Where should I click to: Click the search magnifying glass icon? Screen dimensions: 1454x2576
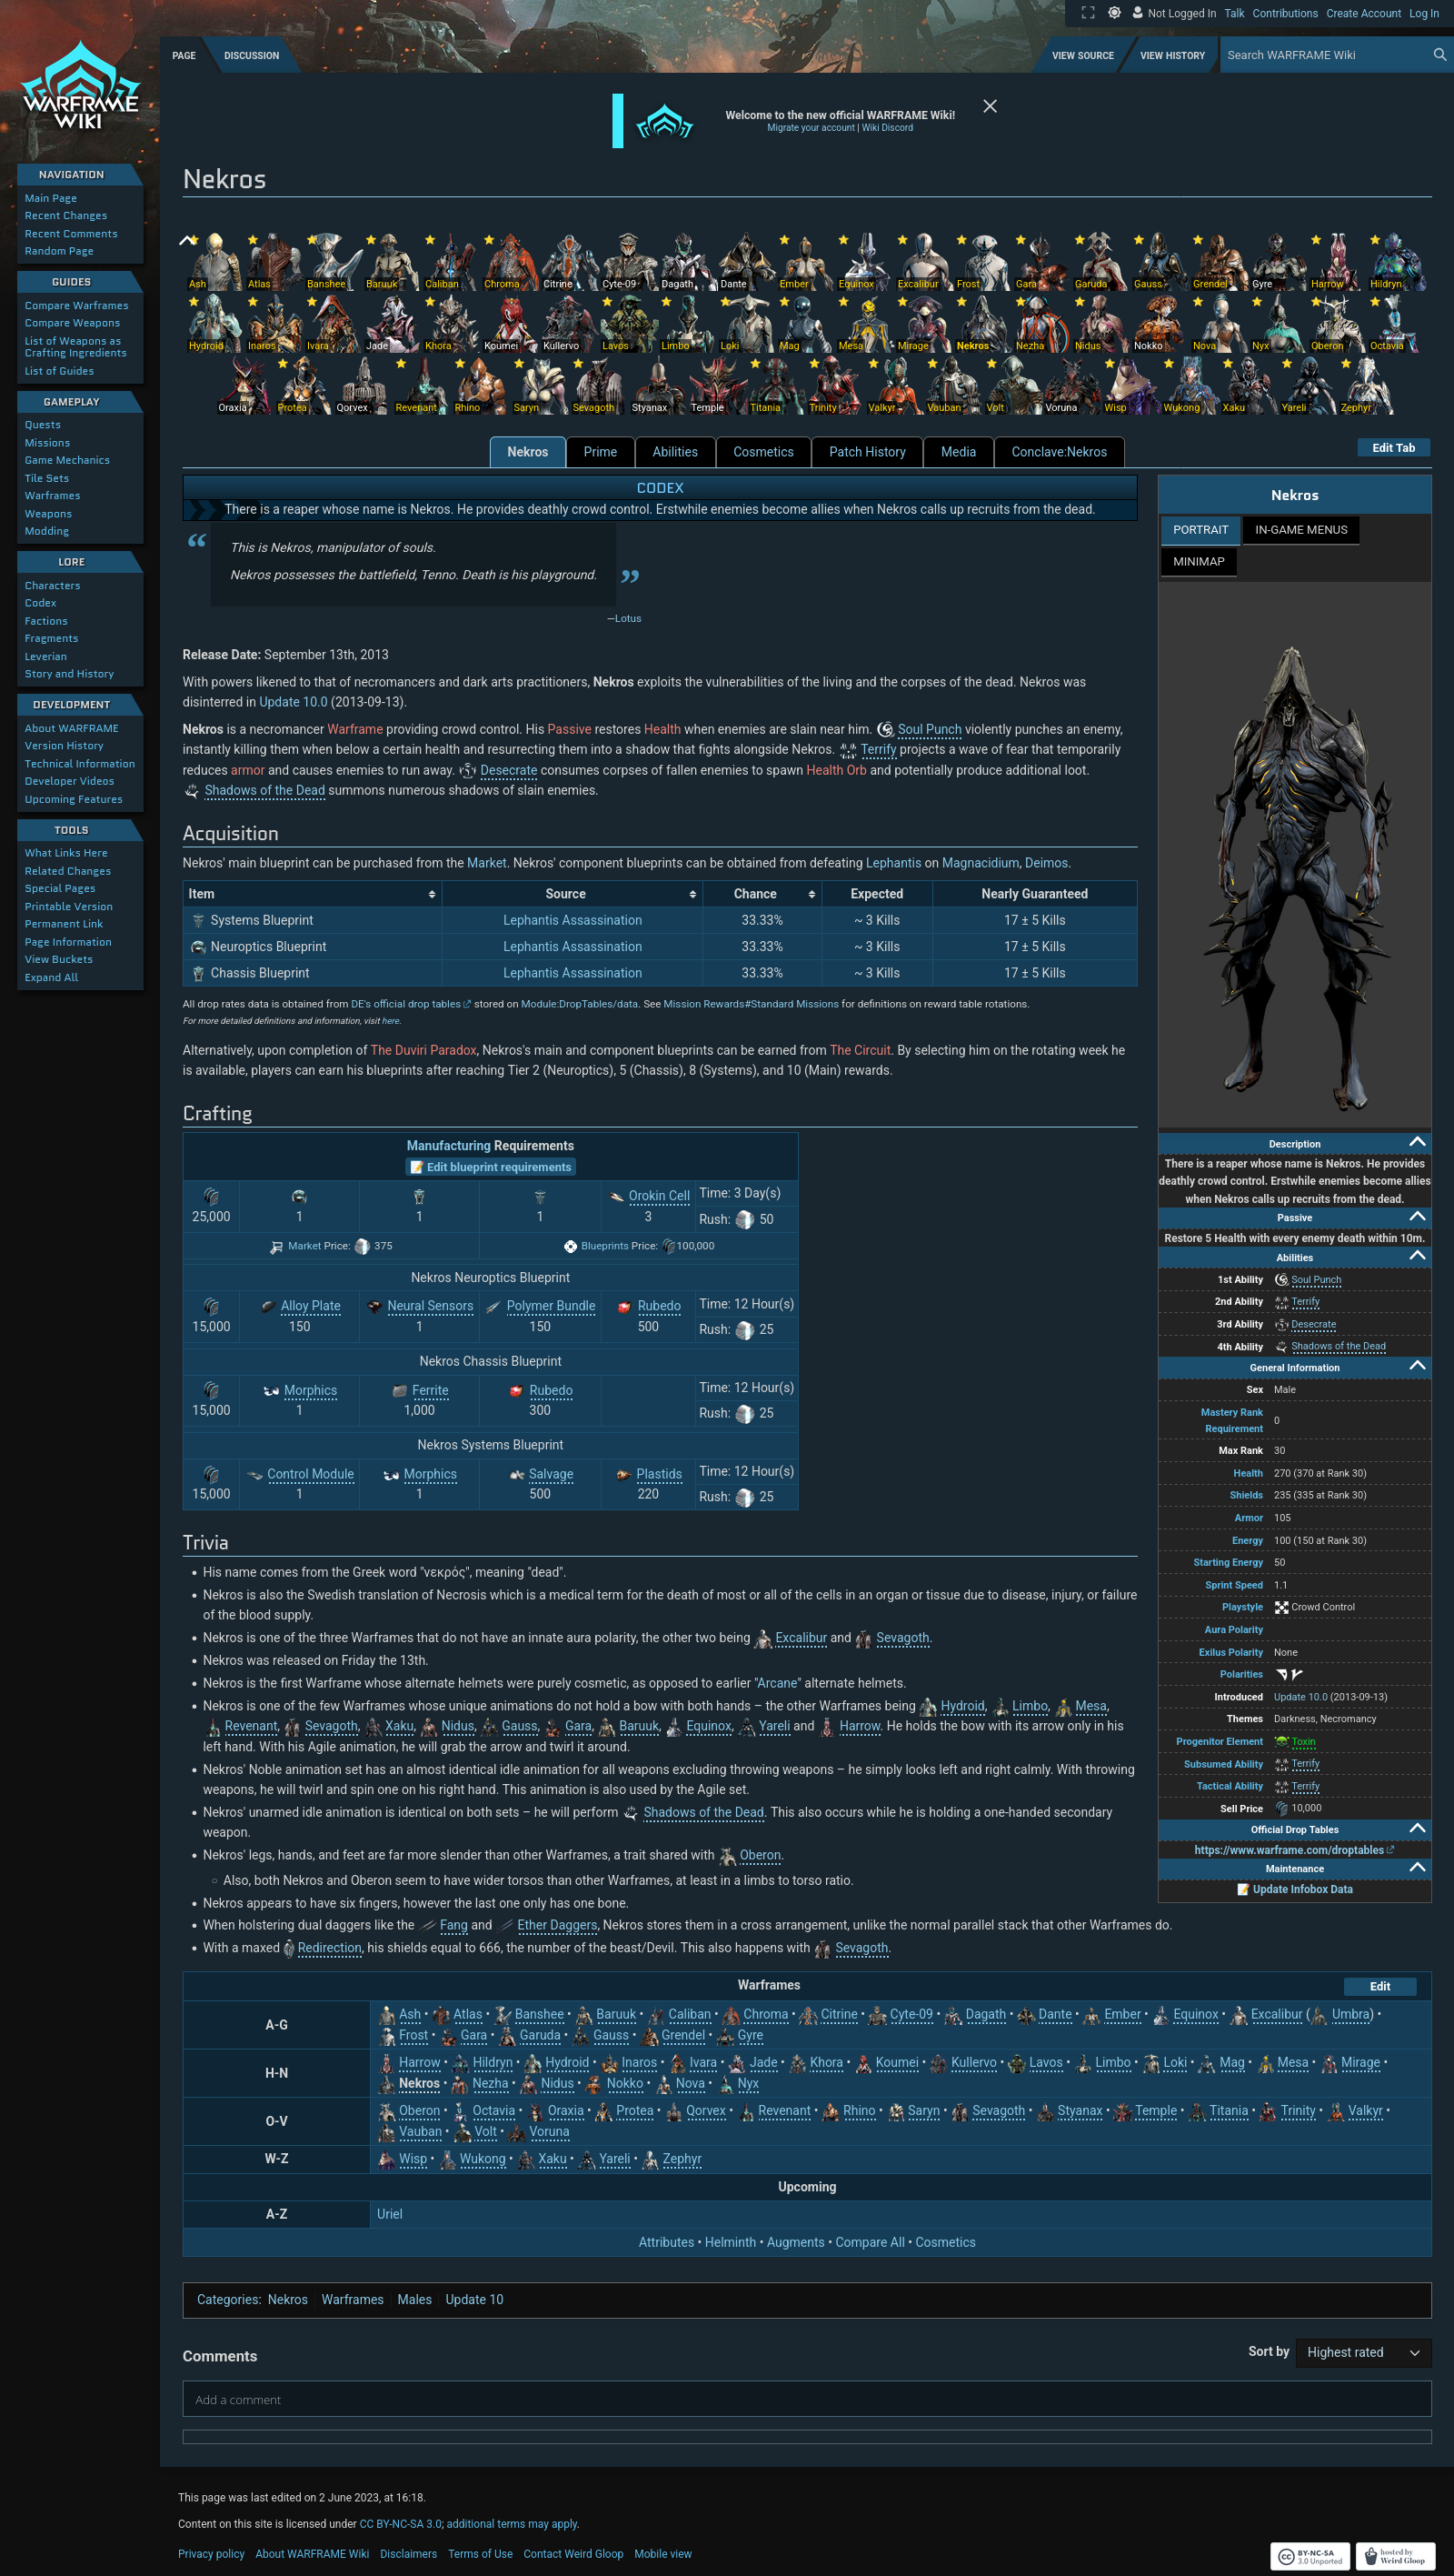pos(1439,55)
